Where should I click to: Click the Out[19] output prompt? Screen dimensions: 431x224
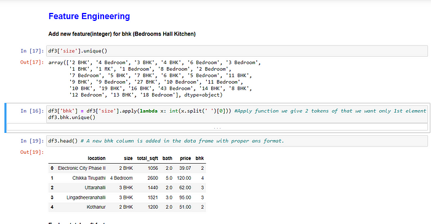pos(32,152)
